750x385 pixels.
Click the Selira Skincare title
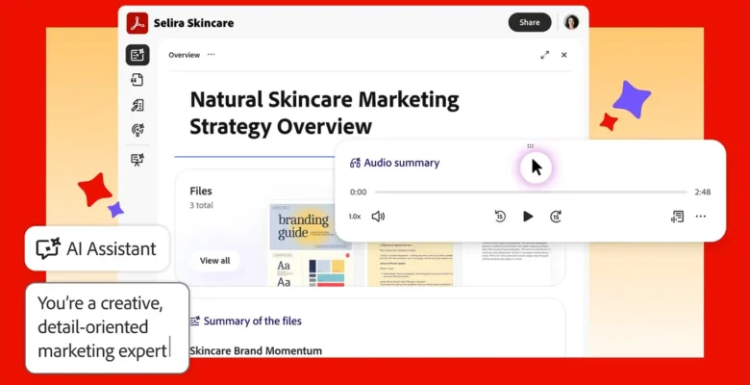[x=193, y=22]
